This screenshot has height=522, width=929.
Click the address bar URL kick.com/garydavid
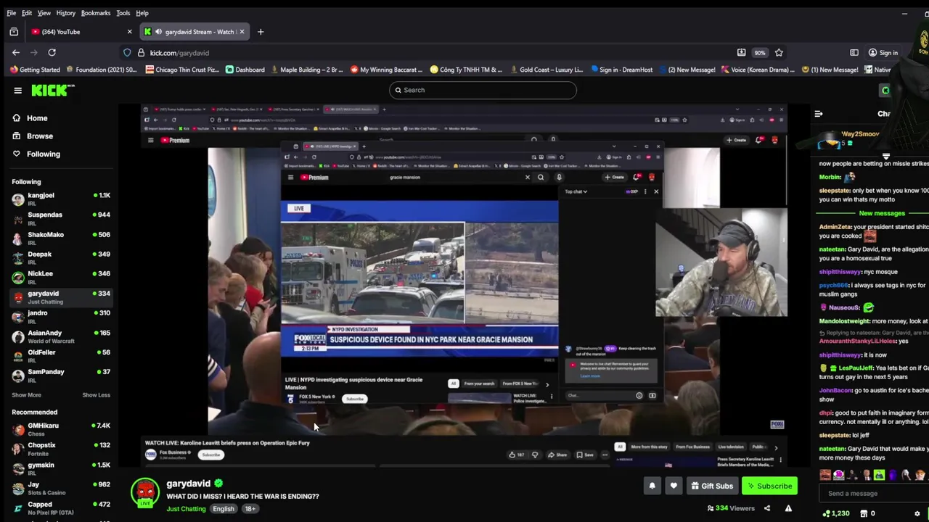pyautogui.click(x=179, y=53)
